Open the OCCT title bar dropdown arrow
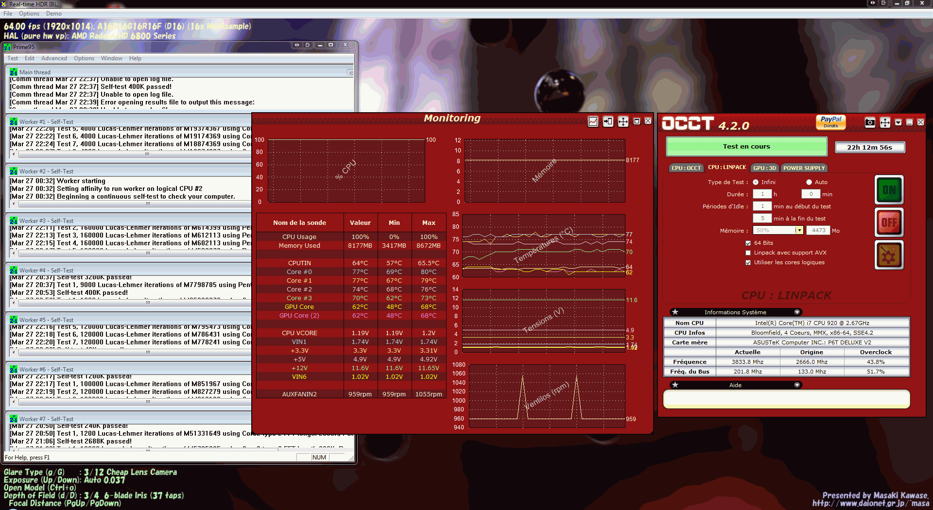Viewport: 933px width, 510px height. pos(898,122)
